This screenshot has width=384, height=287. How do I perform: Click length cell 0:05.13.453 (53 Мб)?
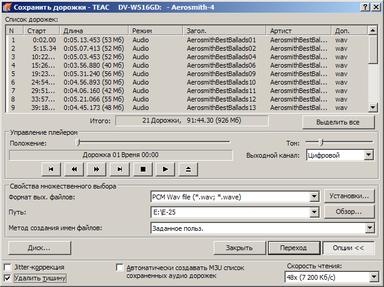[94, 40]
